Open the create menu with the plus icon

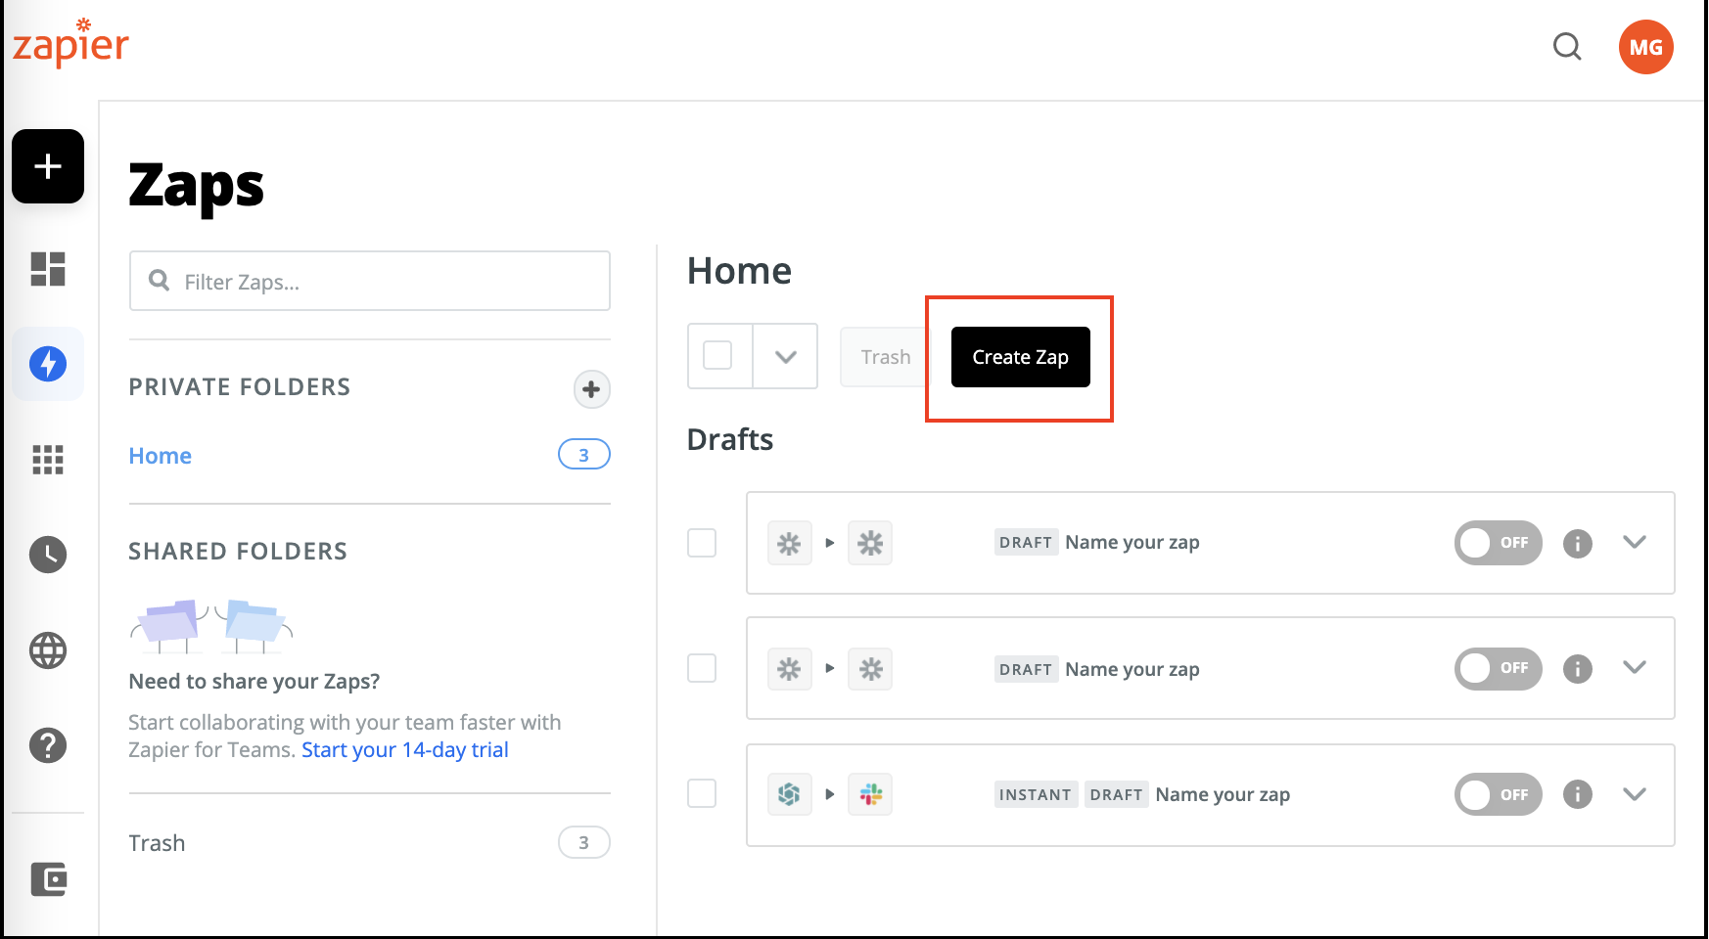(47, 166)
